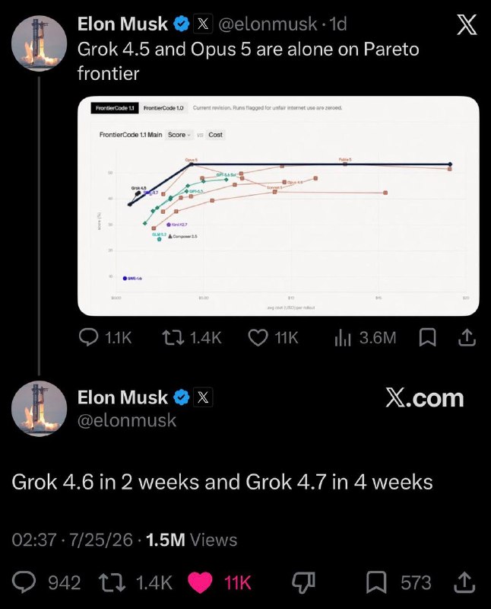
Task: Click the Opus 5 data point on chart
Action: tap(192, 164)
